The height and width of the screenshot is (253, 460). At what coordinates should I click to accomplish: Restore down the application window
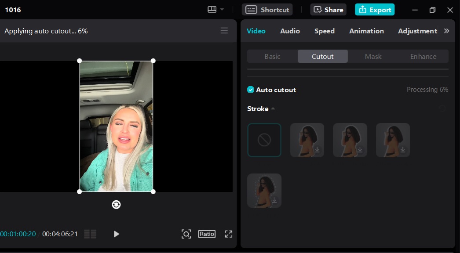coord(432,10)
